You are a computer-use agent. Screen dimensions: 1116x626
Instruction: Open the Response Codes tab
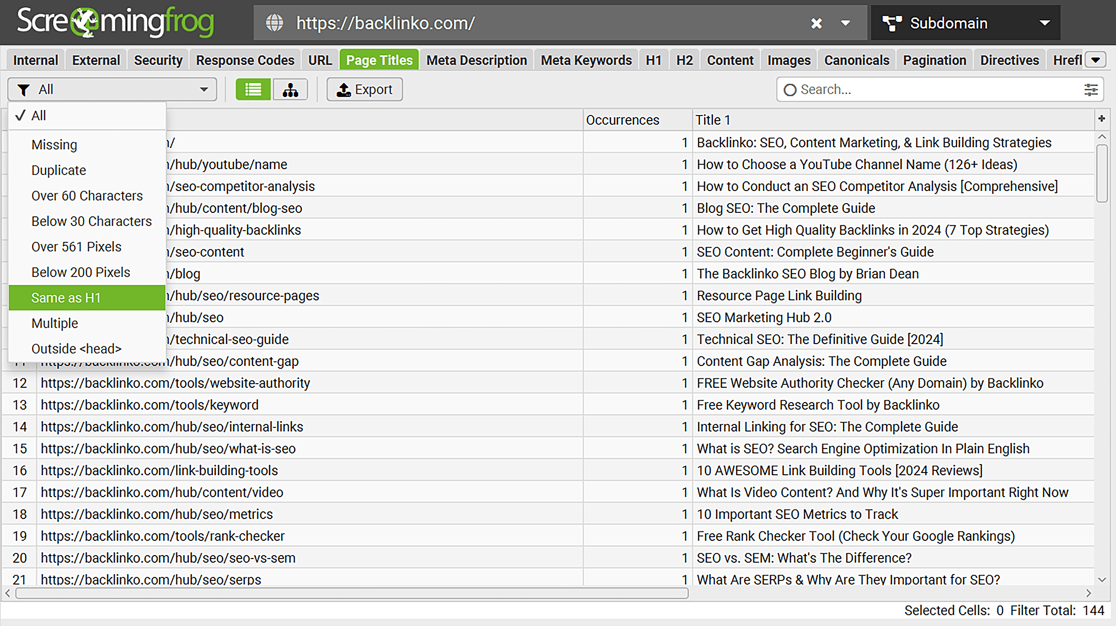pos(245,59)
